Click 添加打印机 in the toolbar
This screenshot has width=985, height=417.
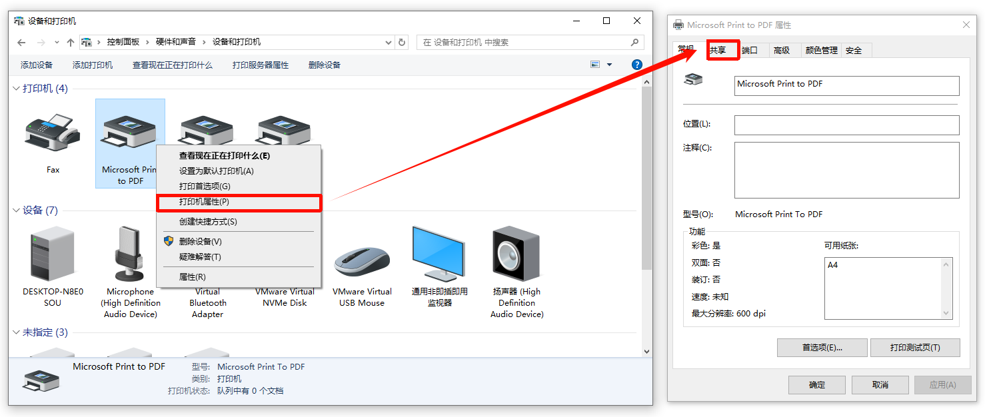pos(93,65)
